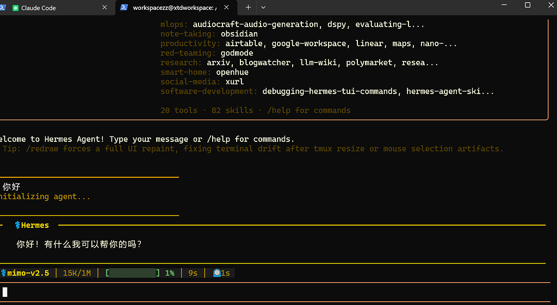Image resolution: width=557 pixels, height=305 pixels.
Task: Close the workspacezz@xtdworkspace tab
Action: click(x=226, y=8)
